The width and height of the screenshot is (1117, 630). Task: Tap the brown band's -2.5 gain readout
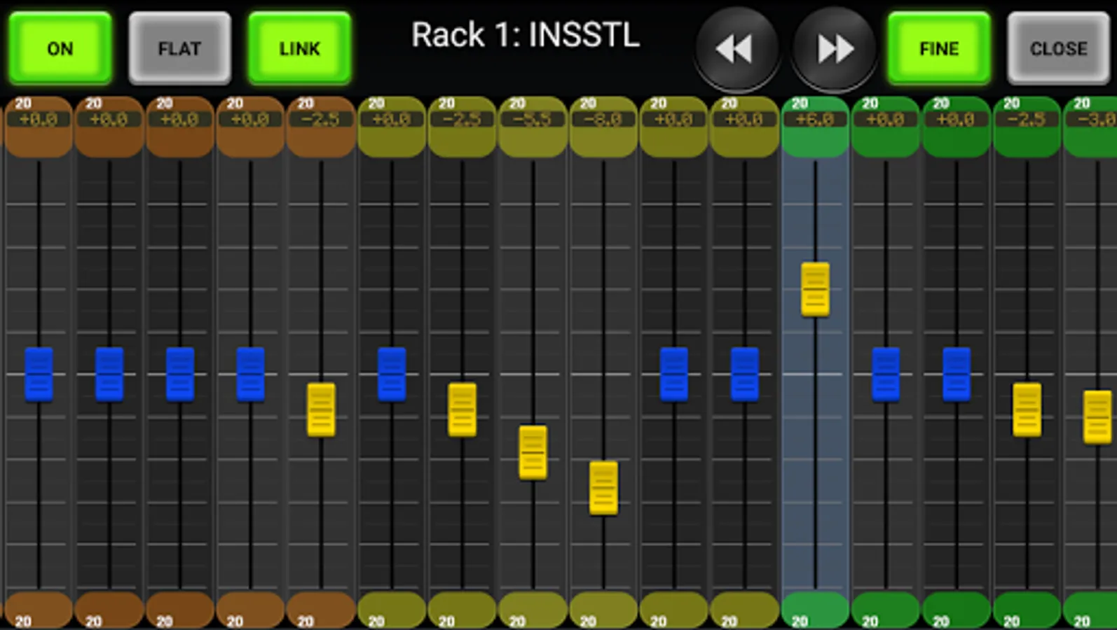coord(320,120)
